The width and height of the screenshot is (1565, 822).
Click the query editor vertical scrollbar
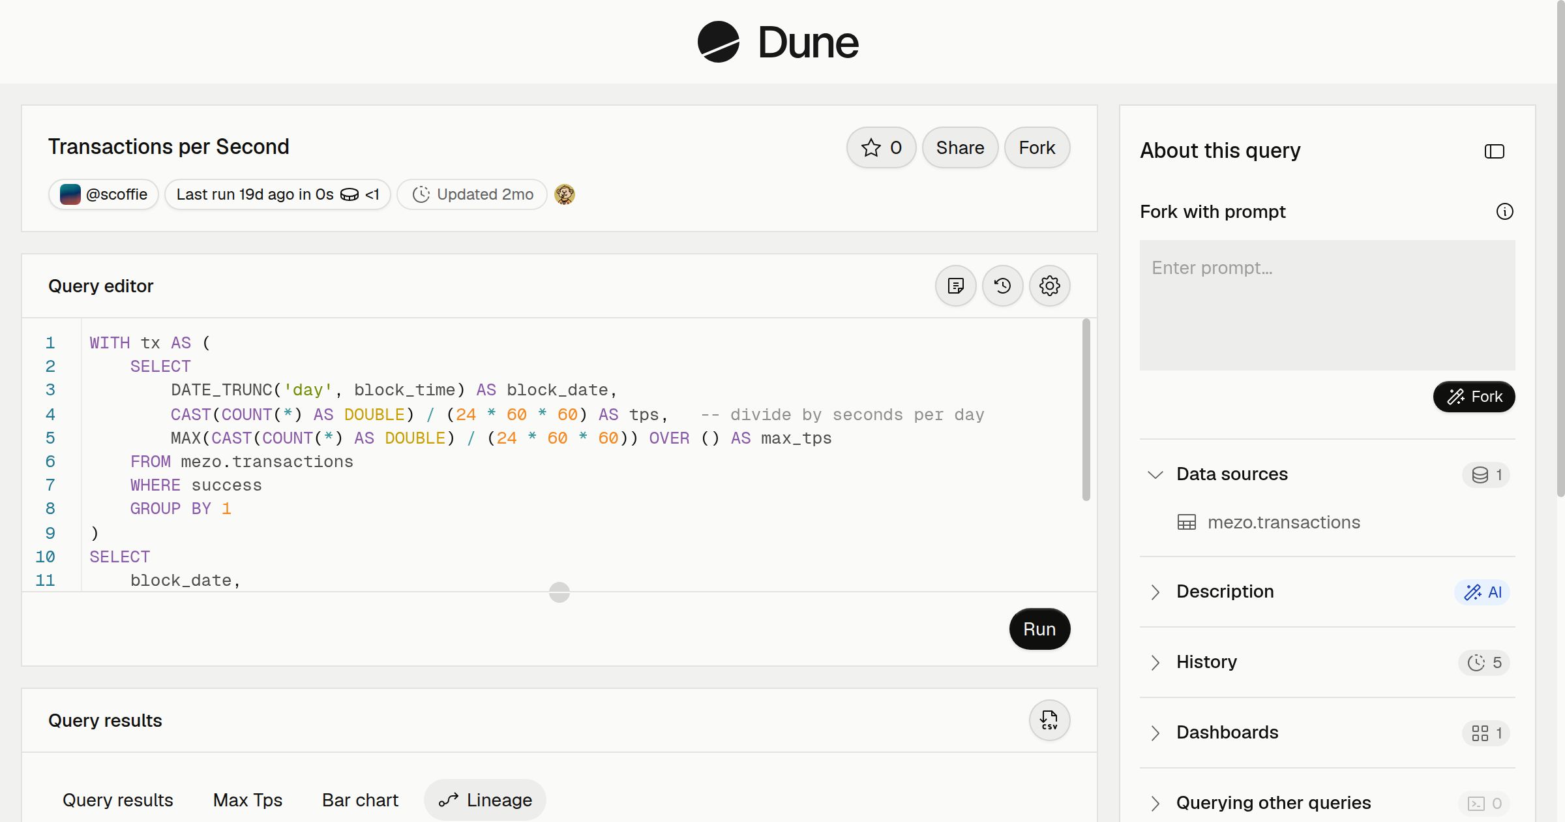(1086, 410)
